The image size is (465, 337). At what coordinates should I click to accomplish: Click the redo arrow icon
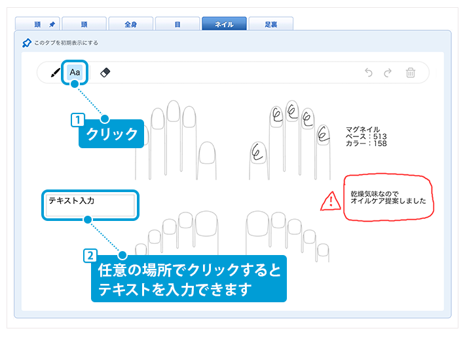(388, 73)
